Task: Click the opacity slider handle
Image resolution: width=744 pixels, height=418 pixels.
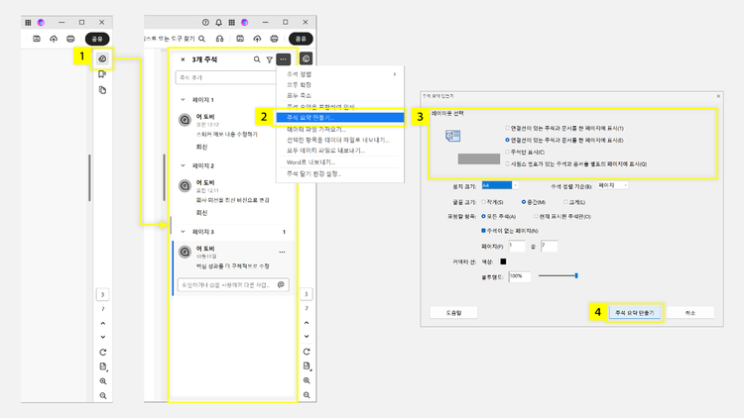Action: pos(576,275)
